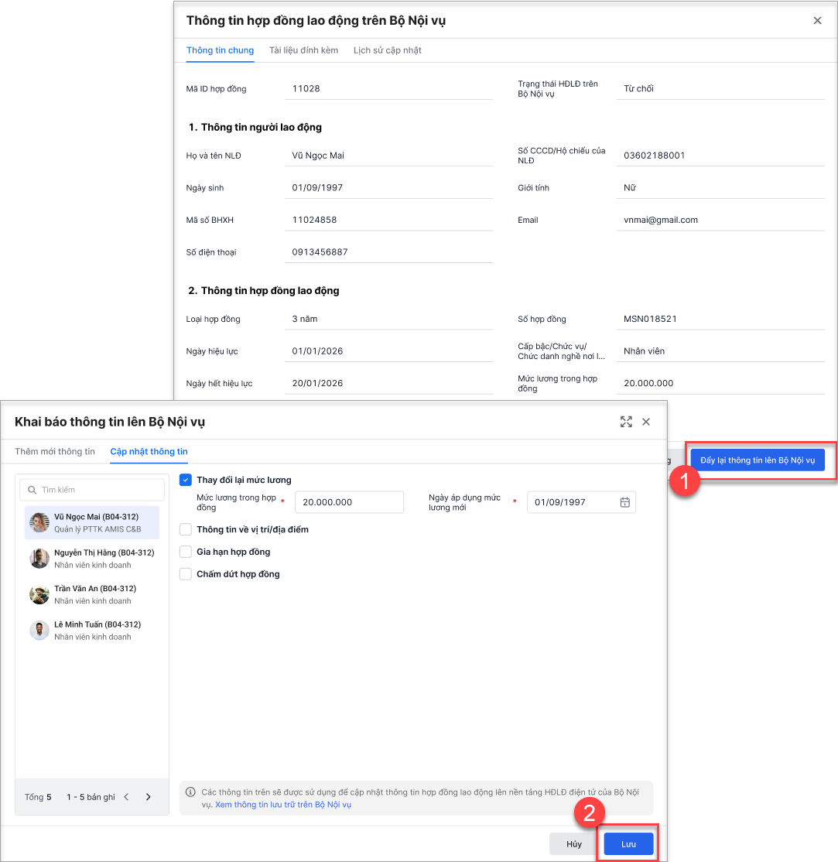
Task: Go to previous page of records
Action: coord(126,796)
